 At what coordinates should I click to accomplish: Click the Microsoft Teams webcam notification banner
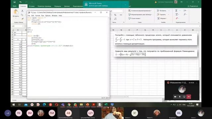tap(106, 4)
